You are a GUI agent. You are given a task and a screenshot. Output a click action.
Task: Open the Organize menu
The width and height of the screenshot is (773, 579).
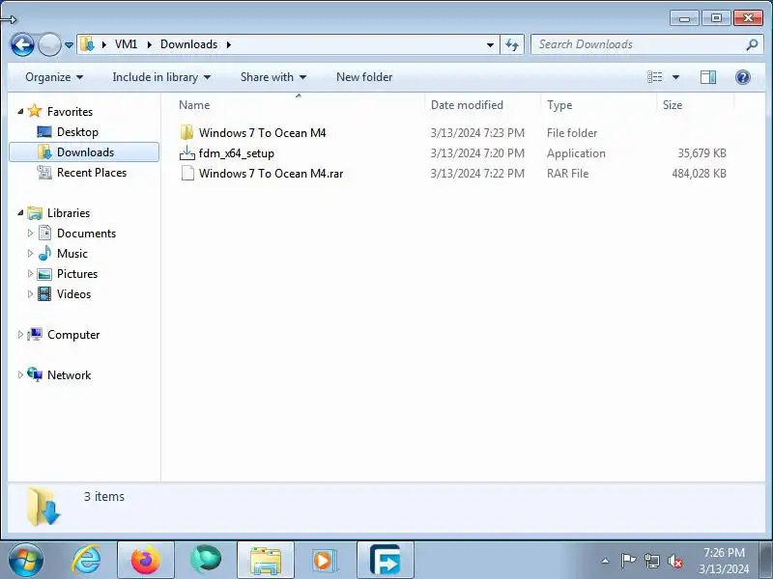point(54,77)
